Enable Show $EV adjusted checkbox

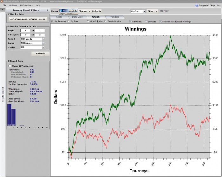(10, 66)
